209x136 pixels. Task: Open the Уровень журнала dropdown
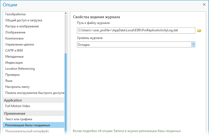coord(193,44)
